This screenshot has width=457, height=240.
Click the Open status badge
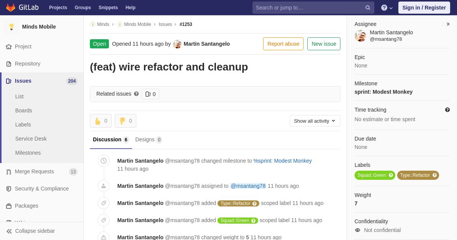99,44
